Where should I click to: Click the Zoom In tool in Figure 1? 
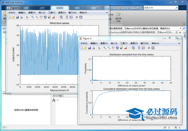click(33, 17)
